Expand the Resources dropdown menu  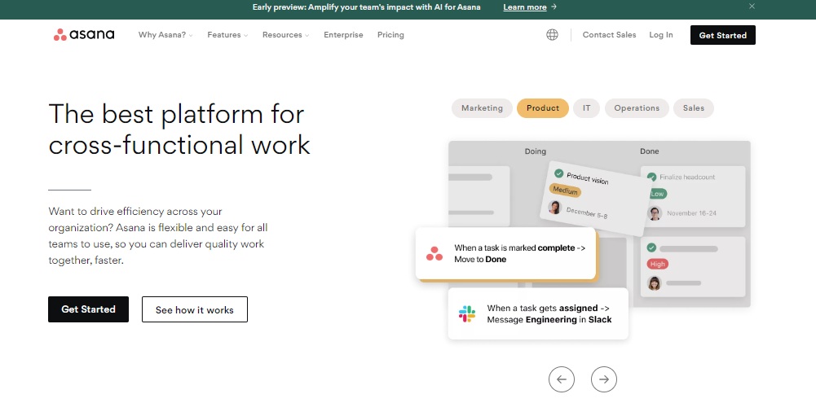(285, 35)
